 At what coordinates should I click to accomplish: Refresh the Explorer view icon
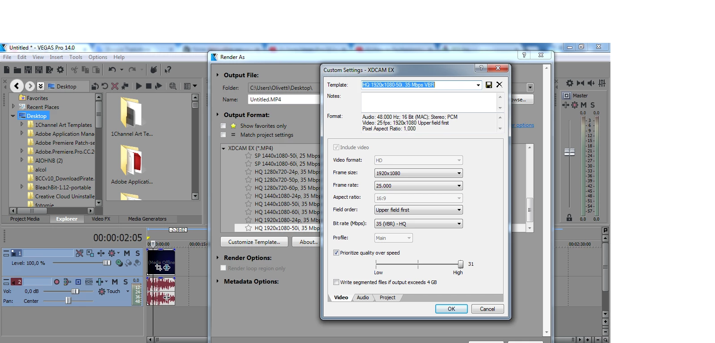point(105,86)
